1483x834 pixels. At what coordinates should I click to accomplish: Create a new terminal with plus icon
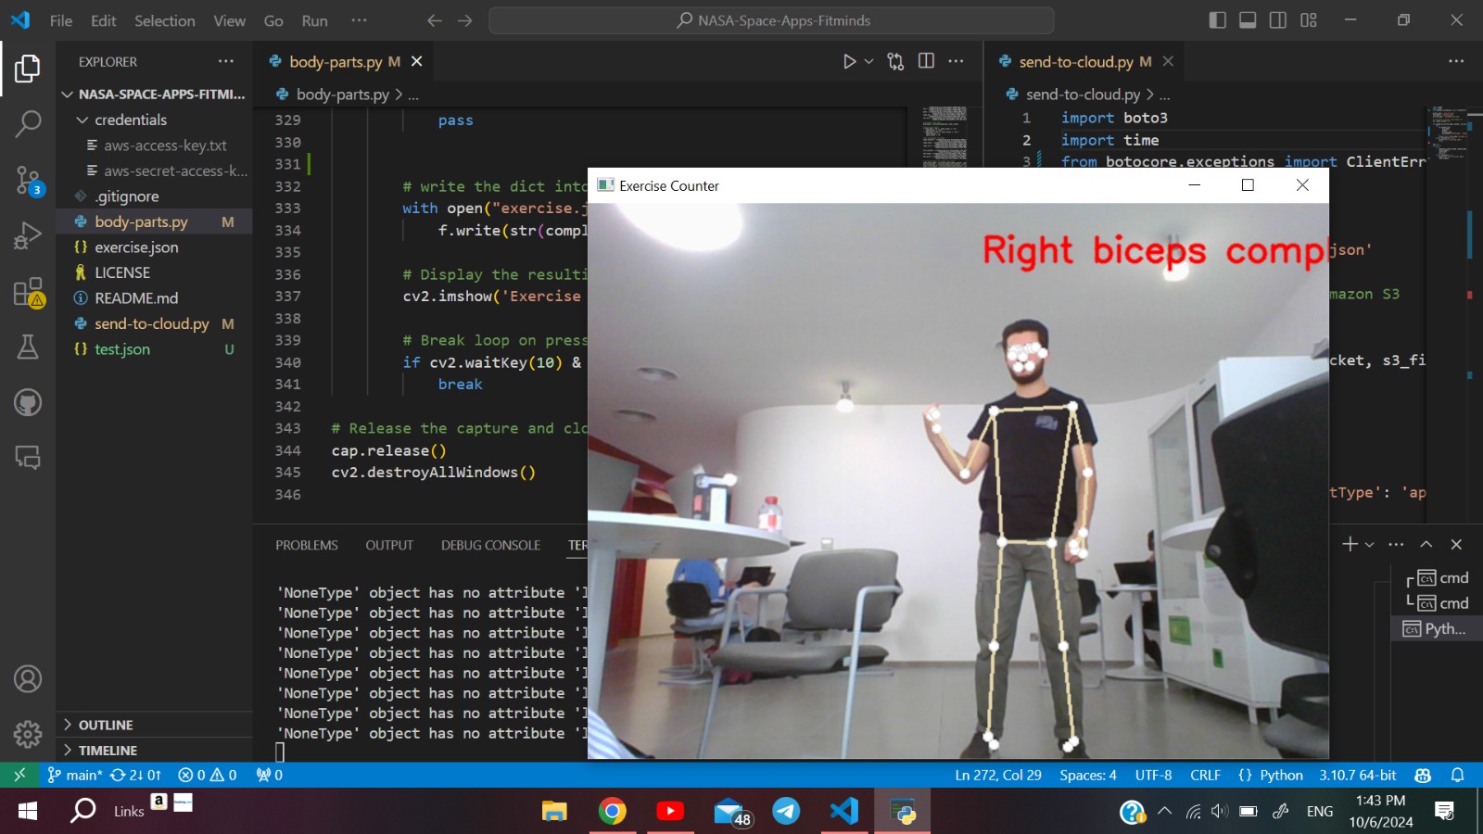coord(1350,544)
